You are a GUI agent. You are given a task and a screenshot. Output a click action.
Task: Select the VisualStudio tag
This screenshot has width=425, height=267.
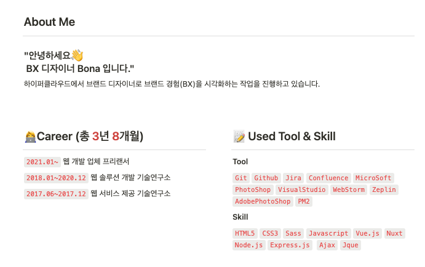301,189
